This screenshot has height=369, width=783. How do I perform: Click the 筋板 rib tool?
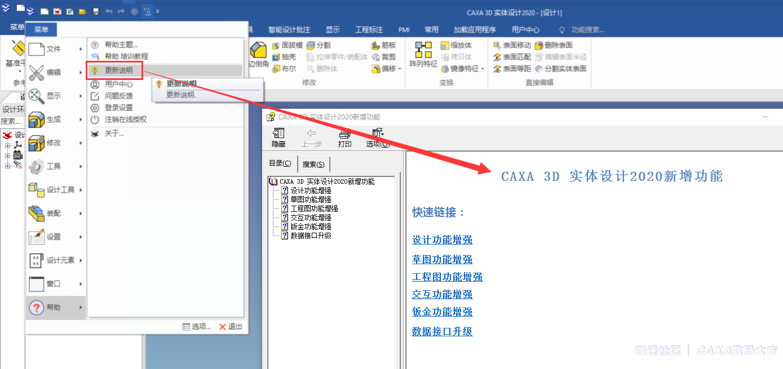pyautogui.click(x=384, y=45)
